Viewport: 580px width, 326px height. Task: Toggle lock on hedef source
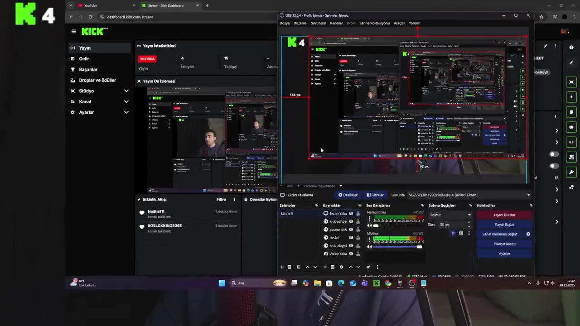click(358, 237)
